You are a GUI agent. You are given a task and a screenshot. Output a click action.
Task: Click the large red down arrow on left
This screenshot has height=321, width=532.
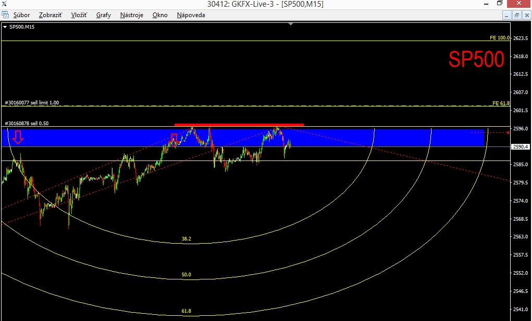(x=18, y=137)
